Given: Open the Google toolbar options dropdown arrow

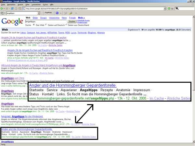Looking at the screenshot, I should [x=76, y=13].
